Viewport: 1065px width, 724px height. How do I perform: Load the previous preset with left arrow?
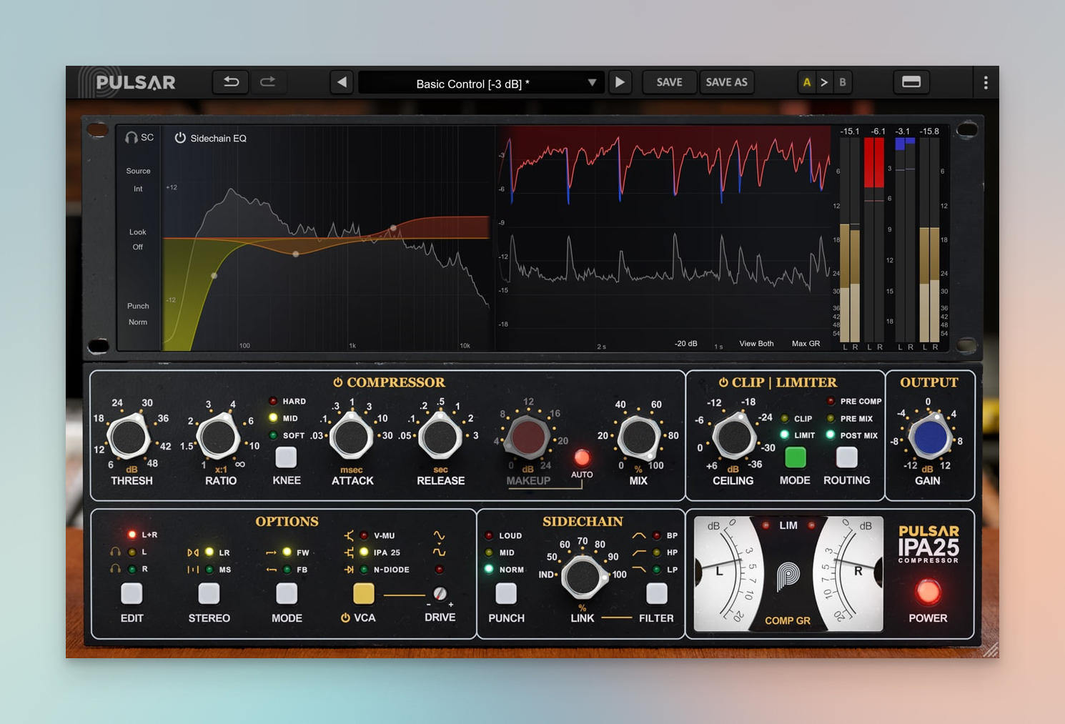(342, 82)
